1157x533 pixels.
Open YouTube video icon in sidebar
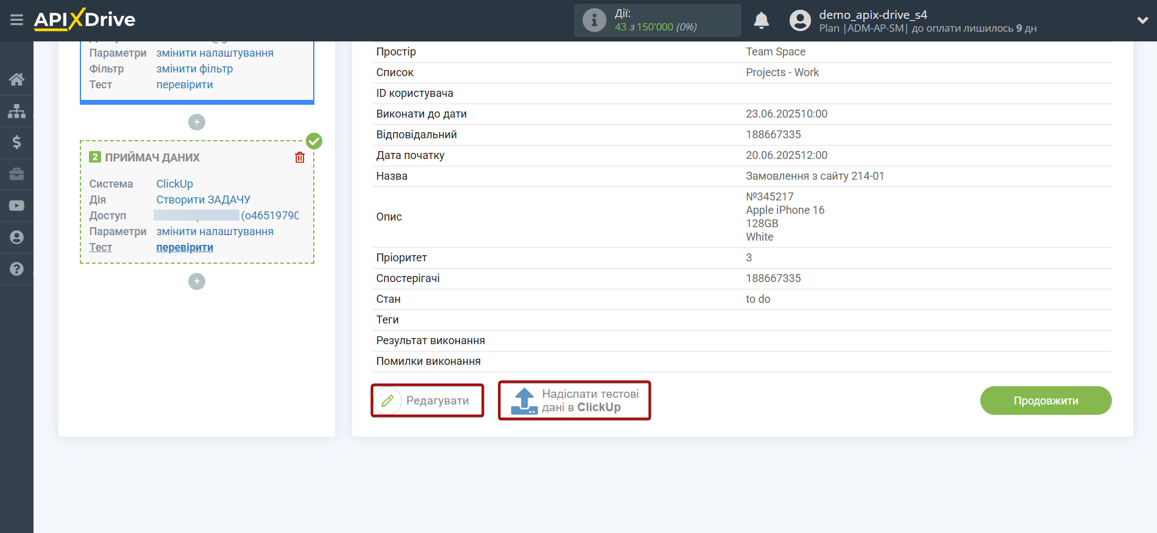tap(16, 206)
